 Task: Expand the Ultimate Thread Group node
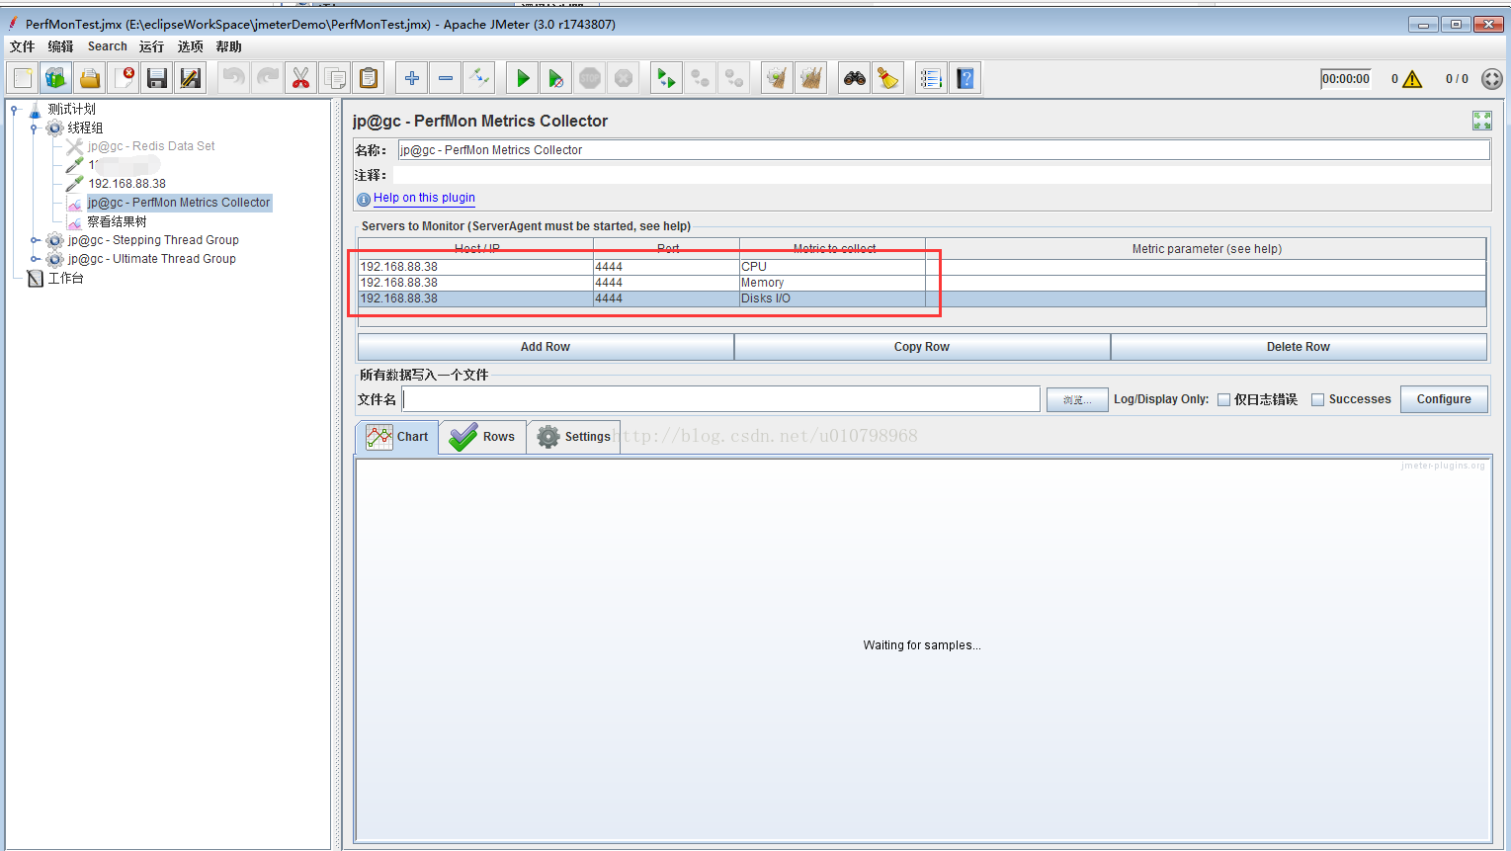(x=35, y=259)
